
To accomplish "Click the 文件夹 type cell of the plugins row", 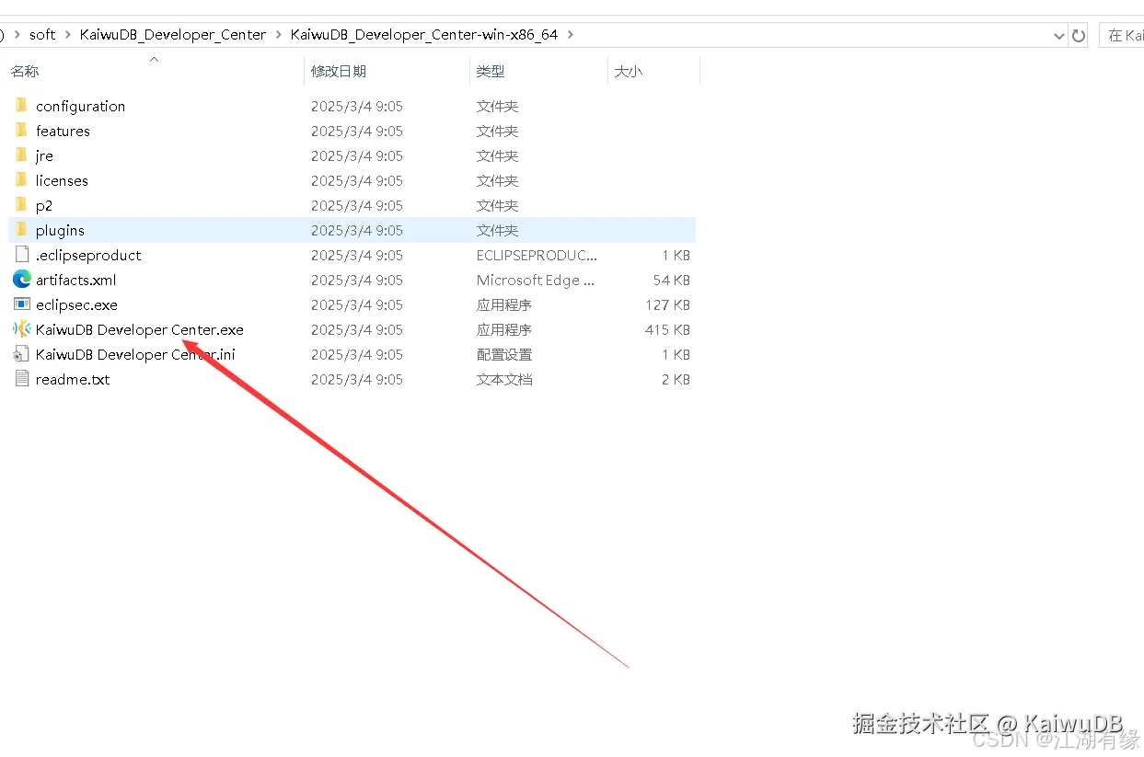I will click(498, 230).
